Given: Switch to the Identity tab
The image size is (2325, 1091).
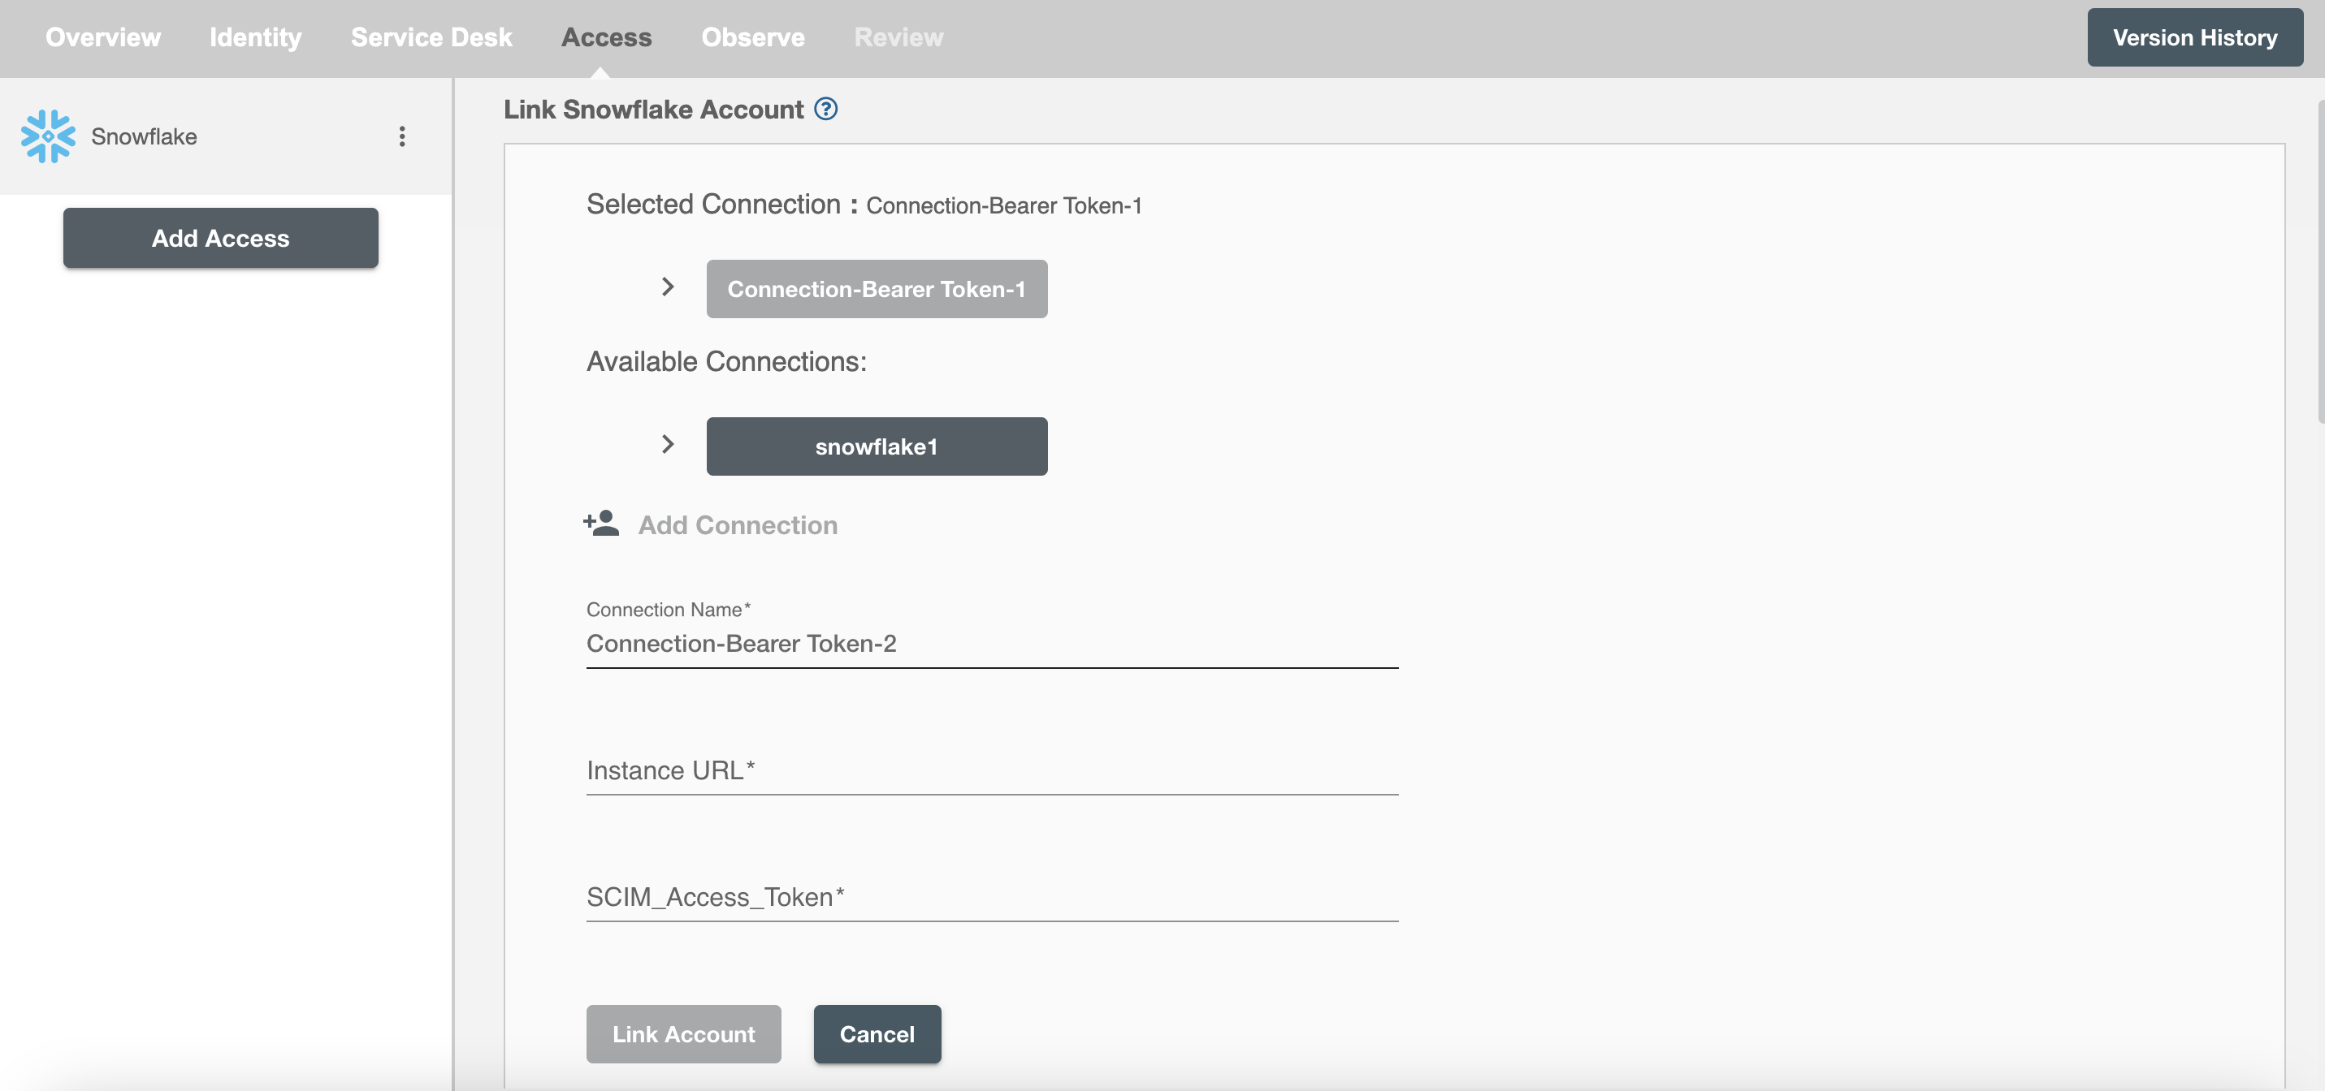Looking at the screenshot, I should coord(255,37).
